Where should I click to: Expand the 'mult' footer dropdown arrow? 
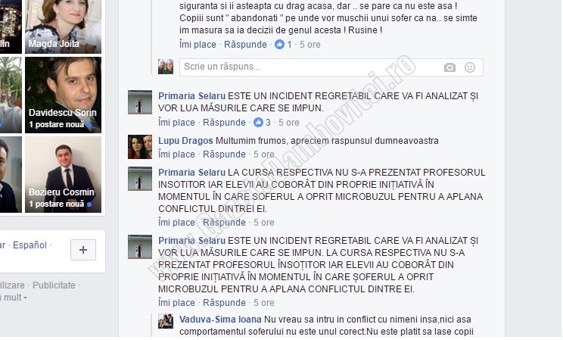25,298
